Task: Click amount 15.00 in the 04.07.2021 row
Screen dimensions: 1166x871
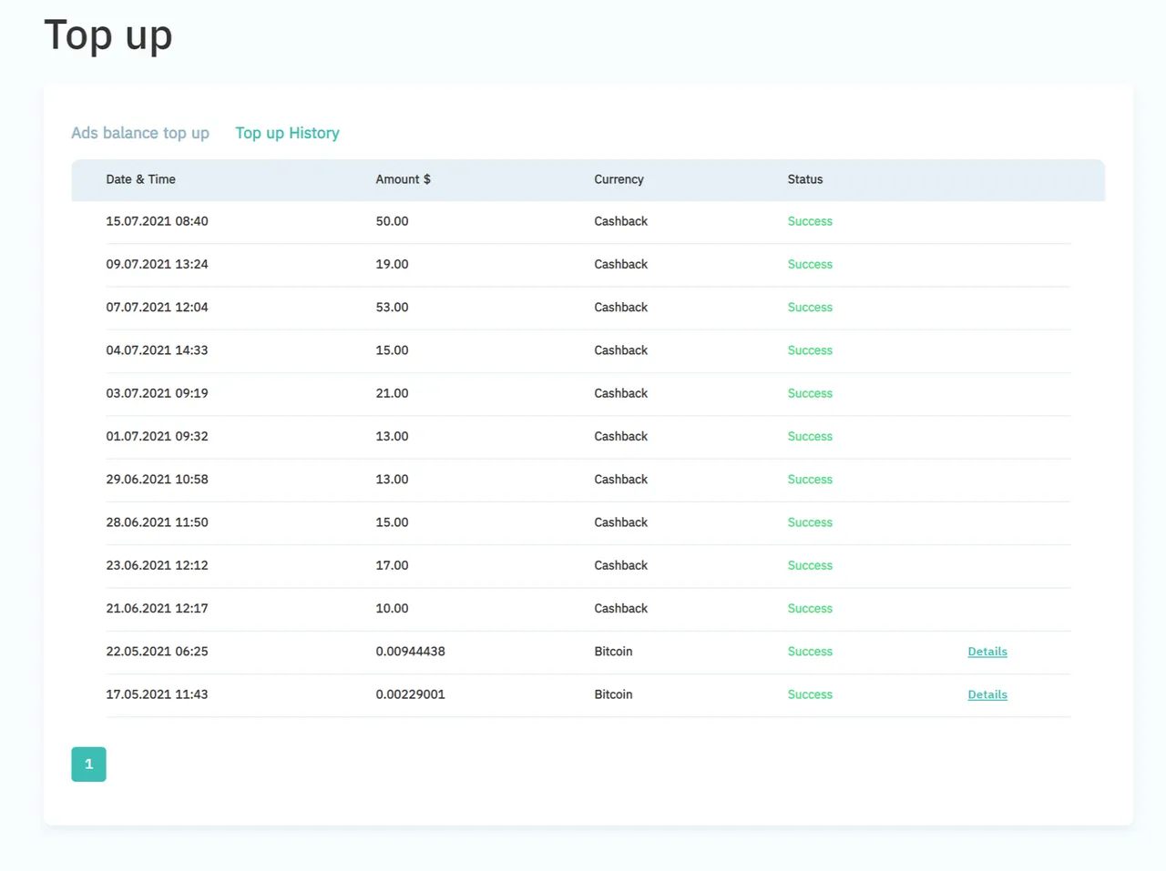Action: click(392, 350)
